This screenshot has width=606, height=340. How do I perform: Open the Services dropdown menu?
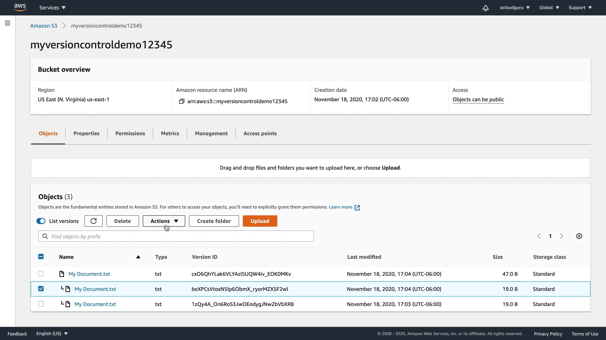tap(52, 8)
